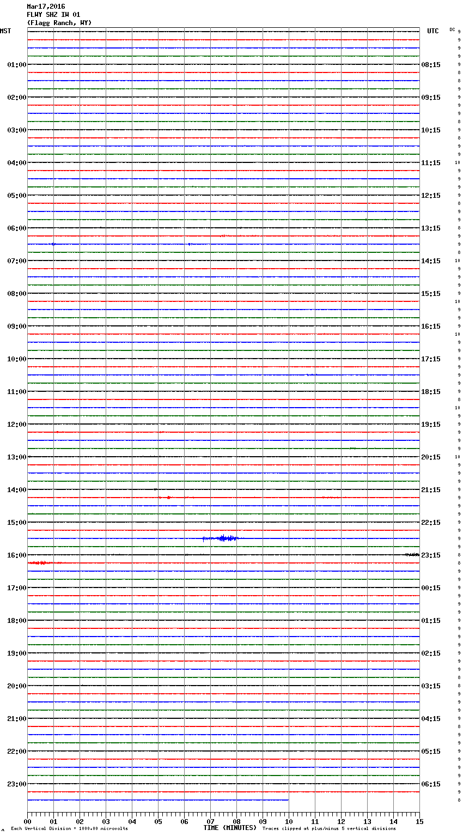Screen dimensions: 463x836
Task: Select the 13:00 MST time label
Action: tap(16, 457)
